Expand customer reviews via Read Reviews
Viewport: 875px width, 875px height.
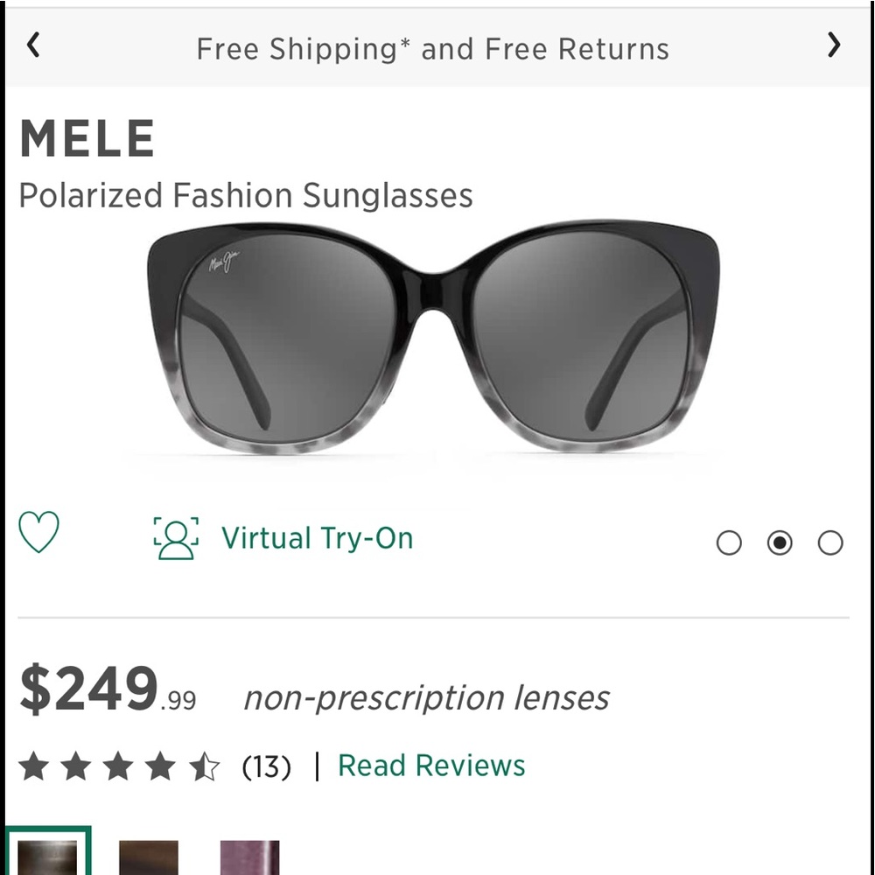pos(430,766)
